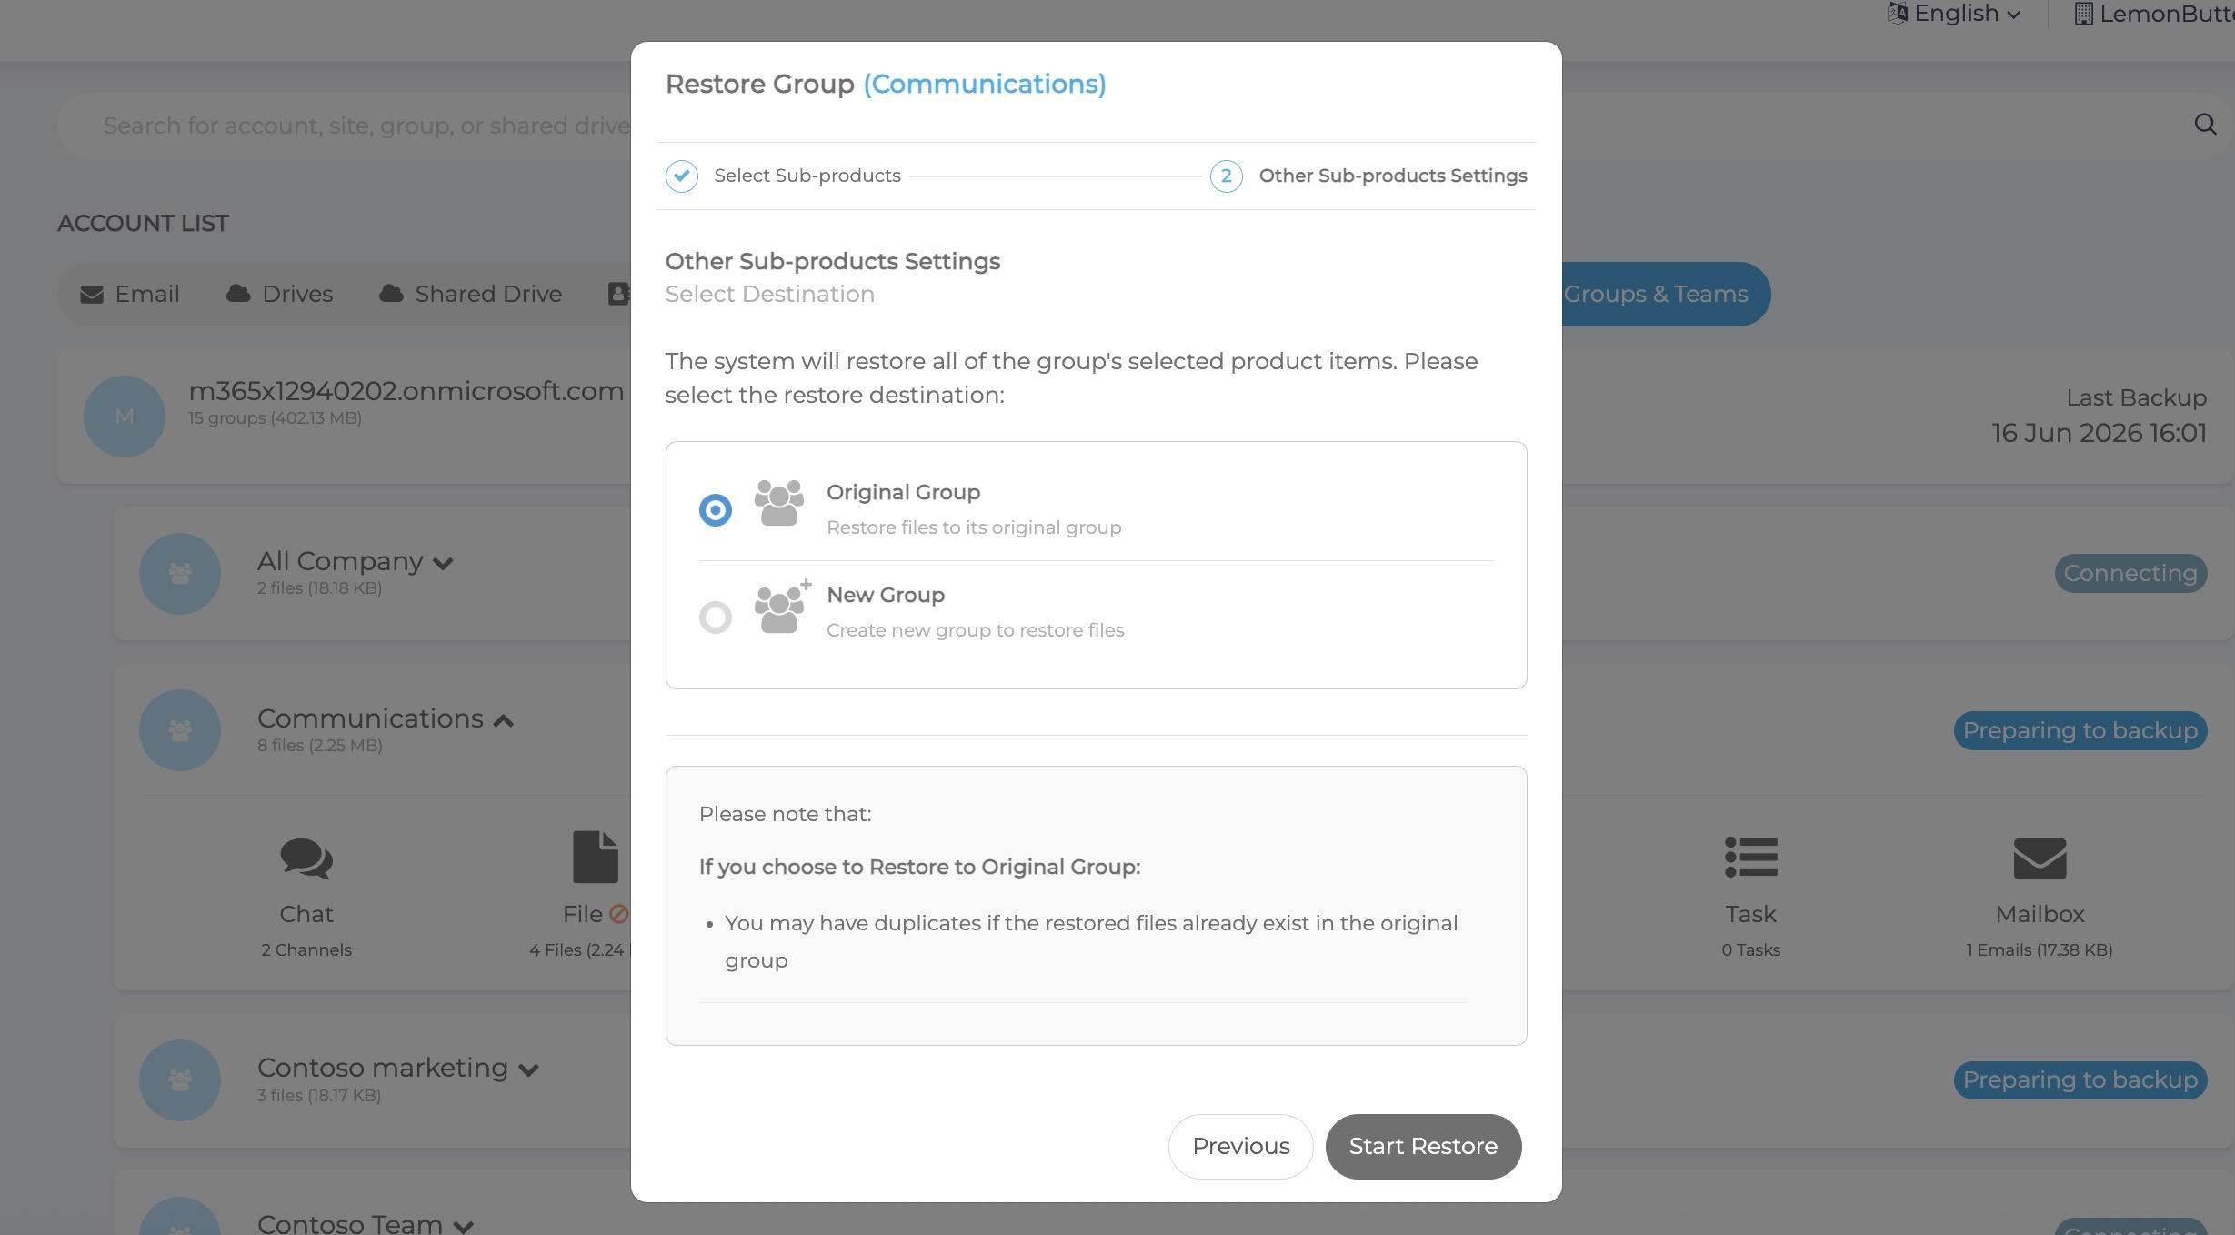Viewport: 2235px width, 1235px height.
Task: Open the Chat channels icon
Action: [306, 858]
